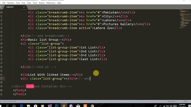Open the Project menu
191x107 pixels.
42,3
